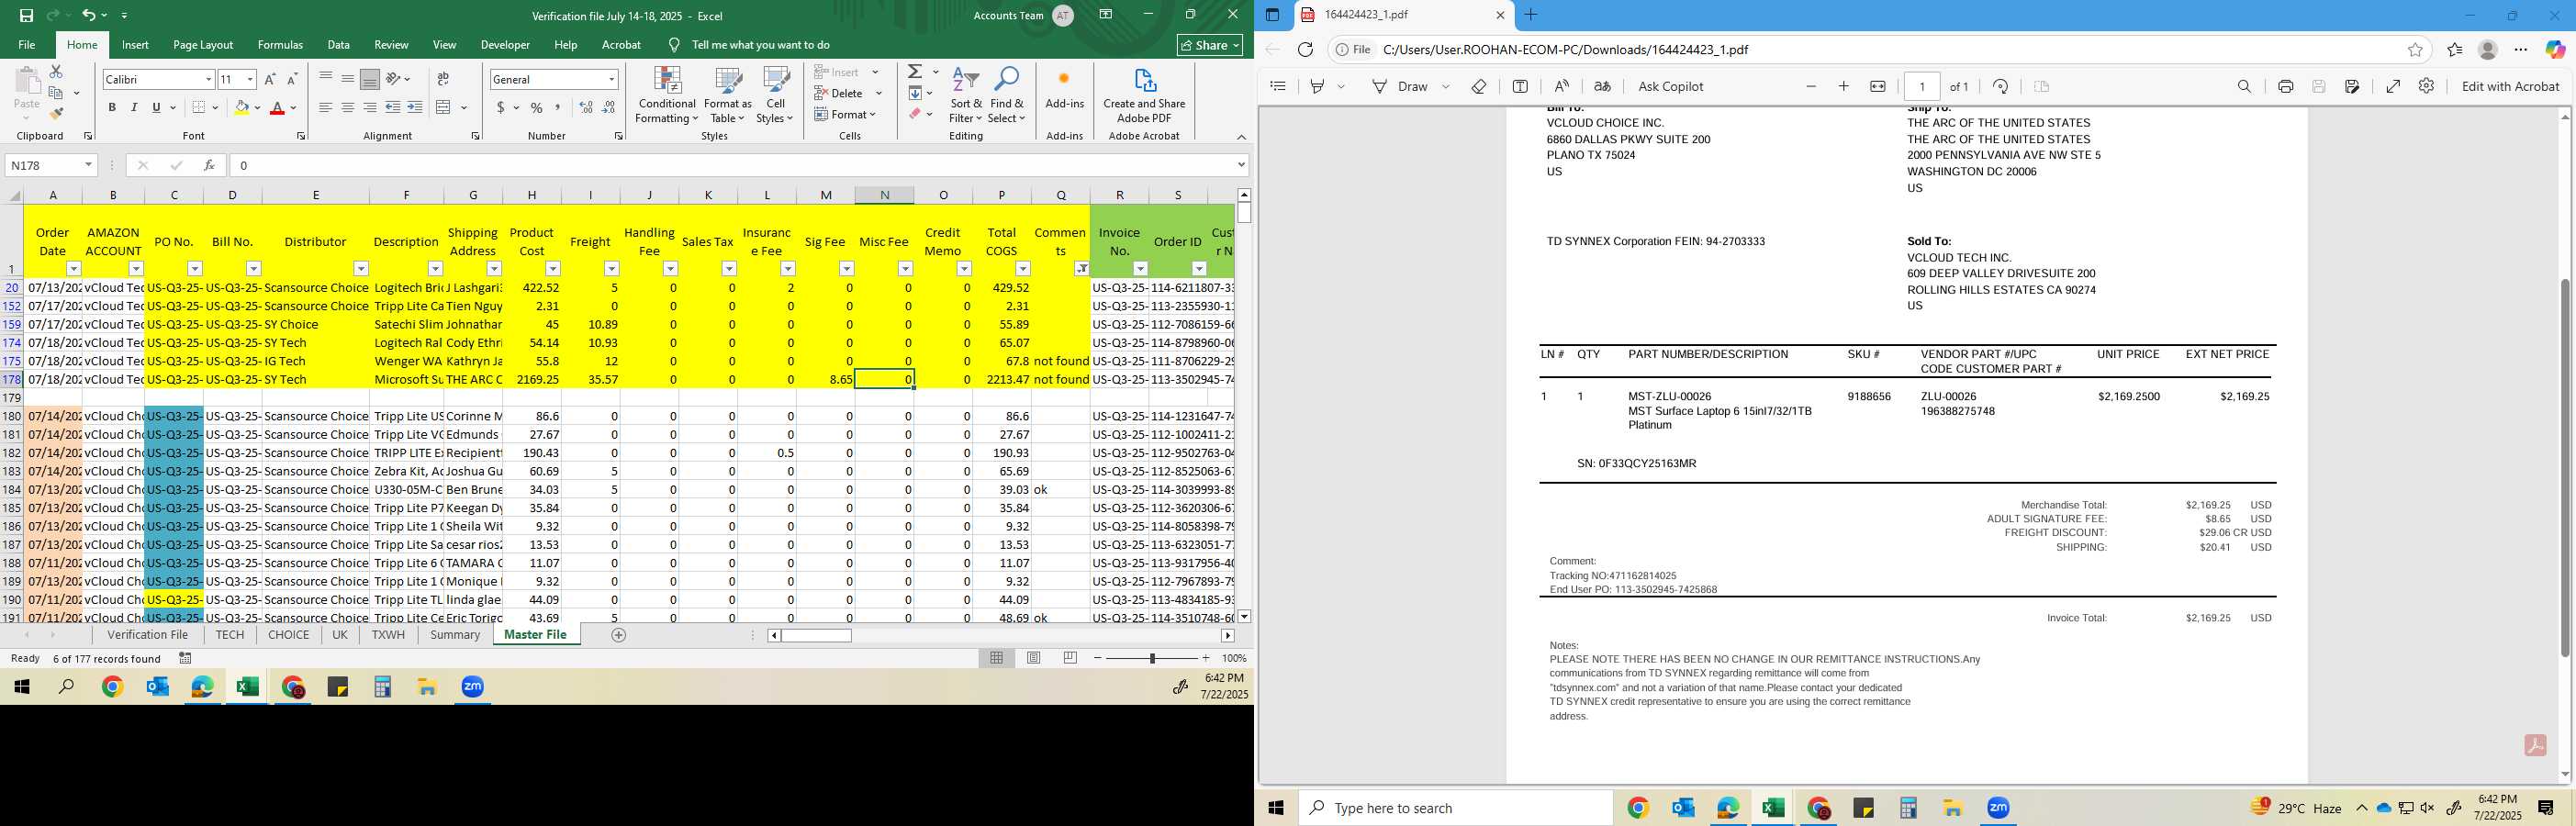Collapse the Excel ribbon with chevron
Image resolution: width=2576 pixels, height=826 pixels.
(x=1241, y=137)
